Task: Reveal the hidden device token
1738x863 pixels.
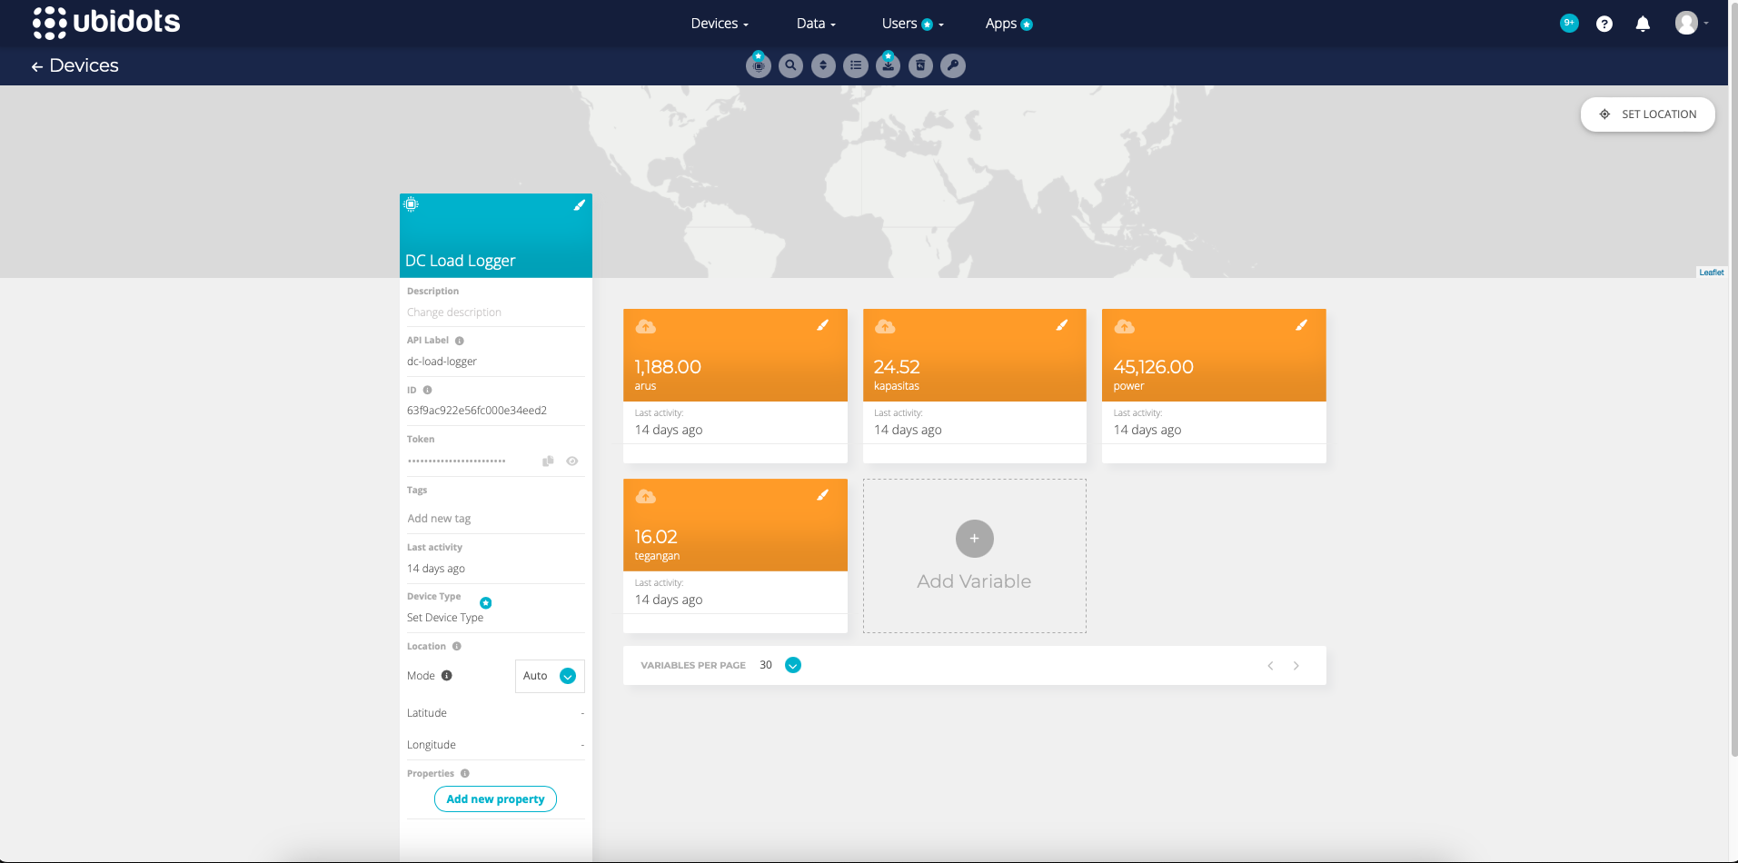Action: coord(572,461)
